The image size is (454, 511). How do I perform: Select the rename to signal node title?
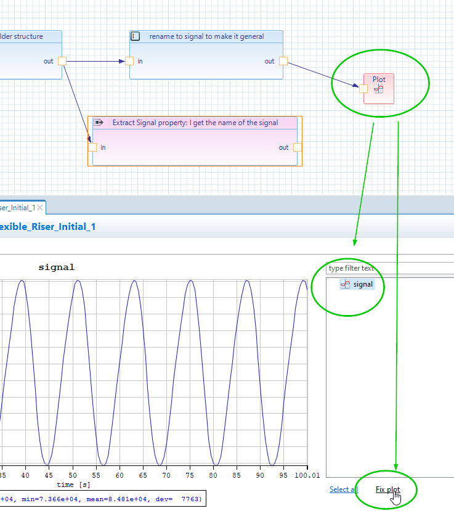pyautogui.click(x=206, y=36)
